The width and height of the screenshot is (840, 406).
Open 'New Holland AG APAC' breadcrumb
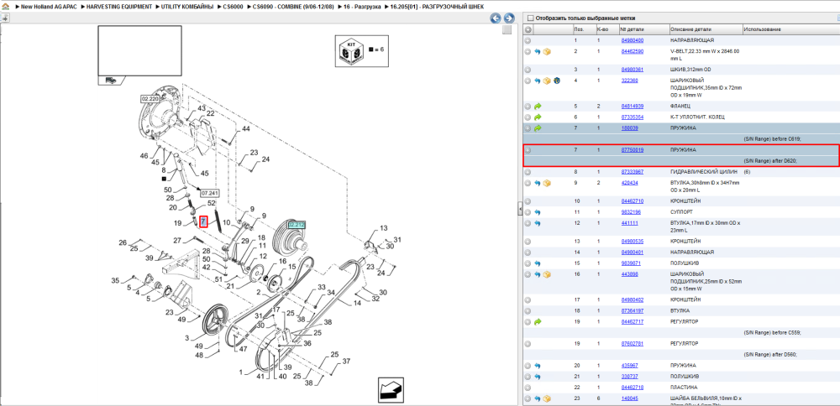tap(50, 7)
